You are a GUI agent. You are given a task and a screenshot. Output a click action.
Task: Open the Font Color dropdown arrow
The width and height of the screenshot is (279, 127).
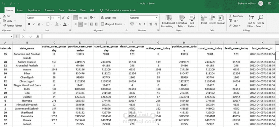[69, 24]
